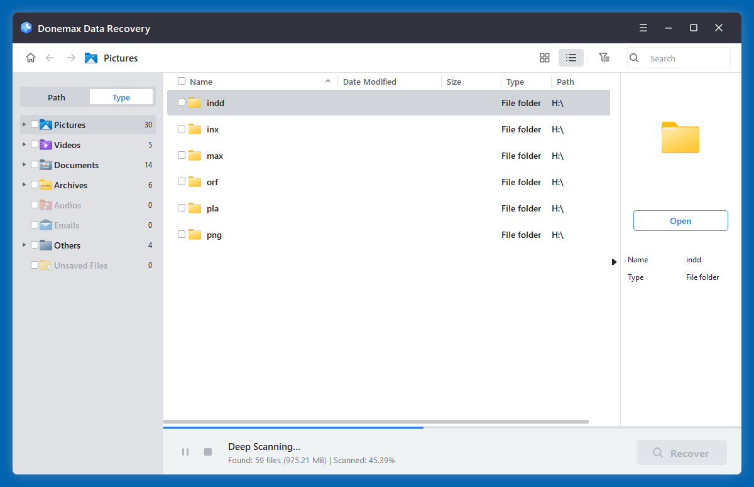754x487 pixels.
Task: Collapse the preview panel with side arrow
Action: tap(614, 262)
